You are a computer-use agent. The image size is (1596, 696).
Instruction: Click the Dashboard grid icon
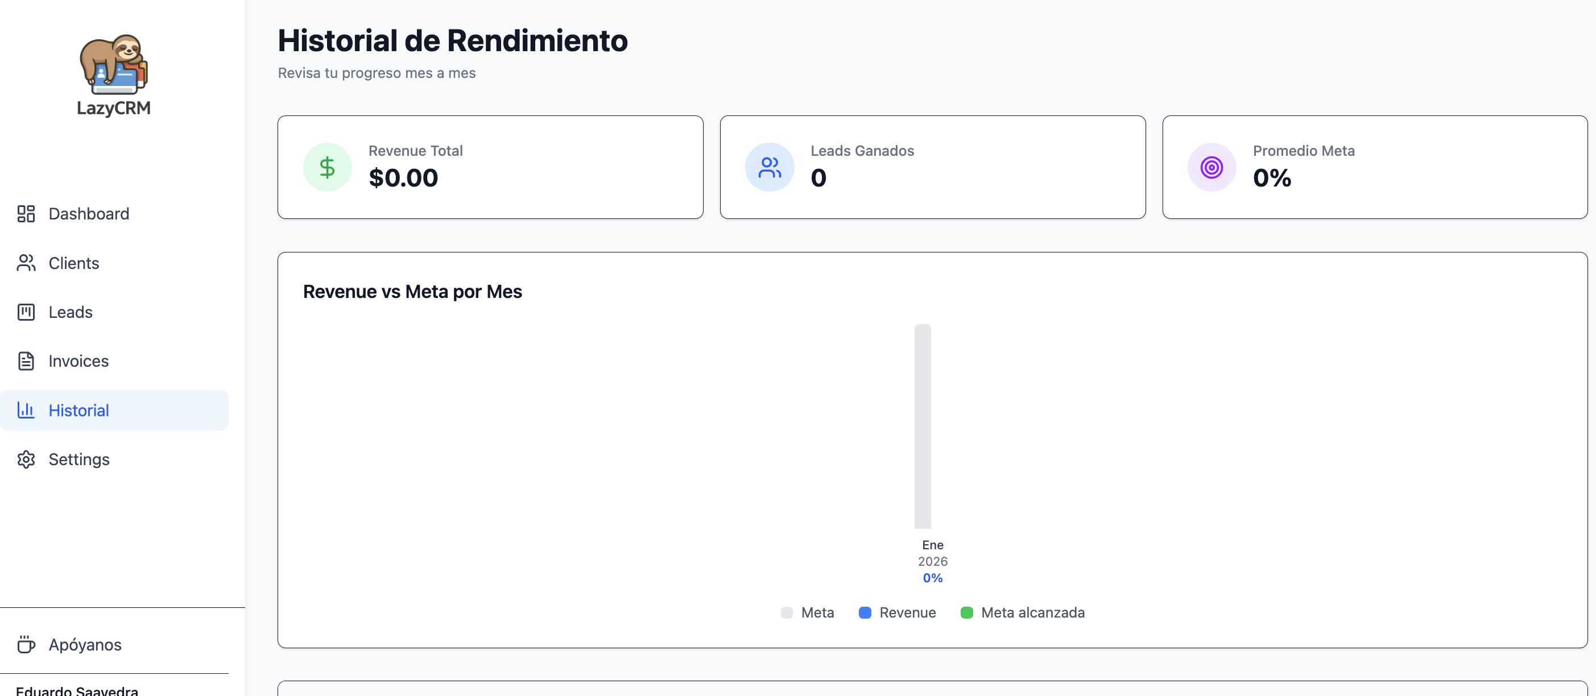pyautogui.click(x=26, y=213)
